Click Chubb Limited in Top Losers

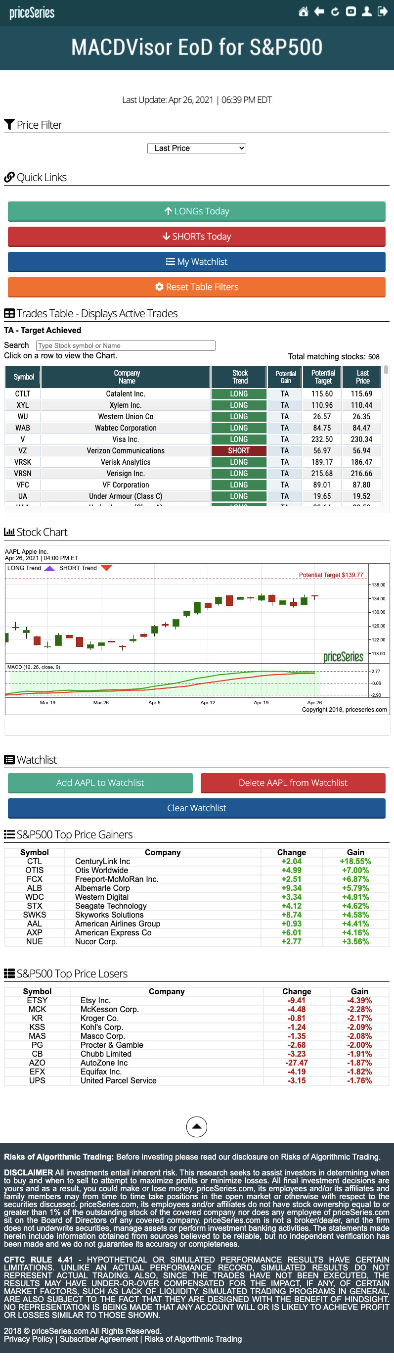point(106,1054)
